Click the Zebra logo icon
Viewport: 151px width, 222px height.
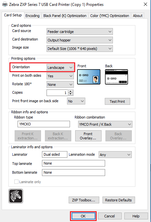coord(16,196)
